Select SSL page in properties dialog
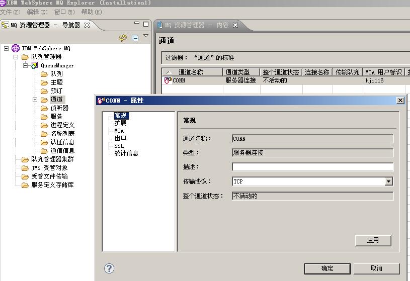The width and height of the screenshot is (410, 281). point(119,146)
